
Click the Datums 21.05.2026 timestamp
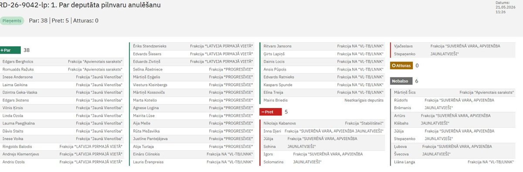point(505,7)
